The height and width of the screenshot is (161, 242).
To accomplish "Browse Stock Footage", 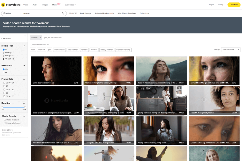I will pos(85,13).
